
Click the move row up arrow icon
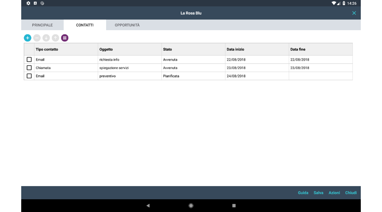click(x=56, y=38)
